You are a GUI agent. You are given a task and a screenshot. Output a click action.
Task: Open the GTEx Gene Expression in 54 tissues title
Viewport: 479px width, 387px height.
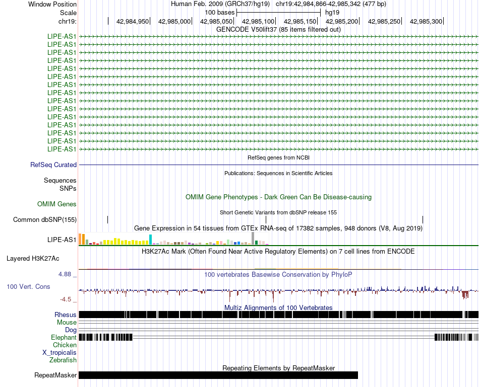tap(278, 228)
